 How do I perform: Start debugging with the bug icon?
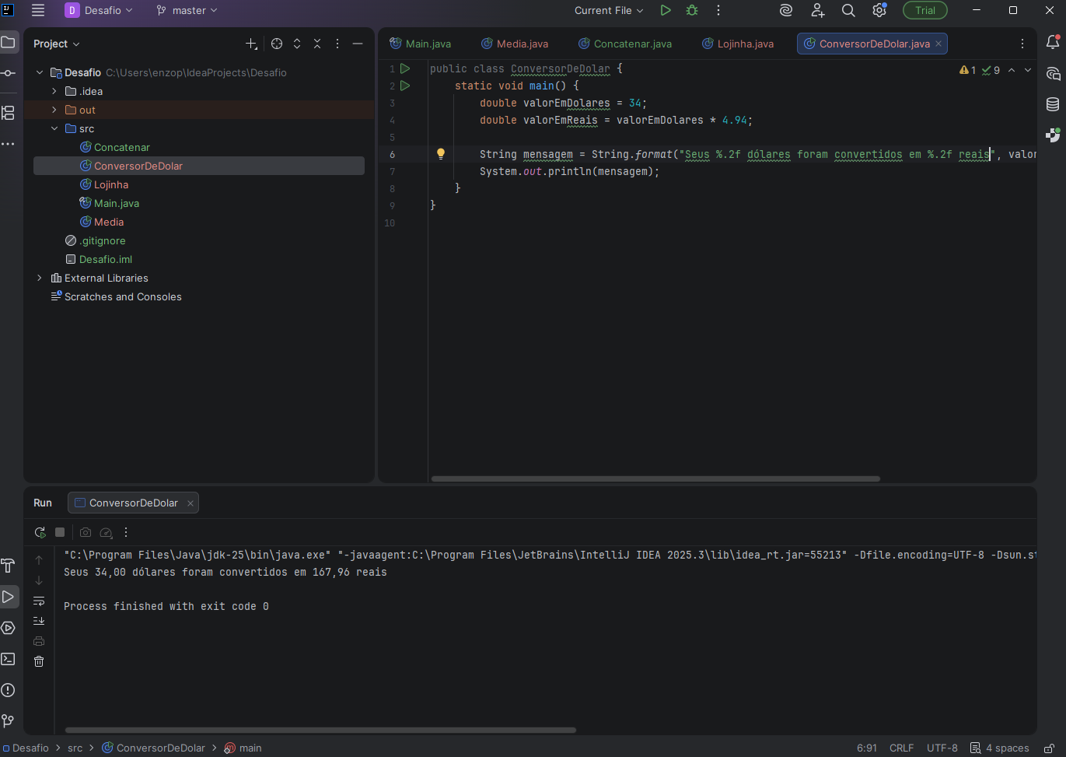(x=692, y=10)
